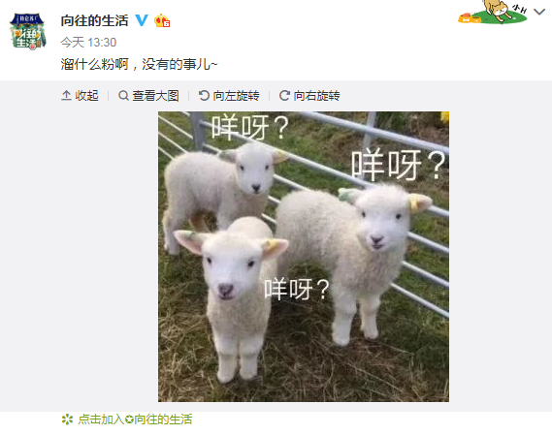
Task: Click the counterclockwise rotate arrow icon
Action: [204, 95]
